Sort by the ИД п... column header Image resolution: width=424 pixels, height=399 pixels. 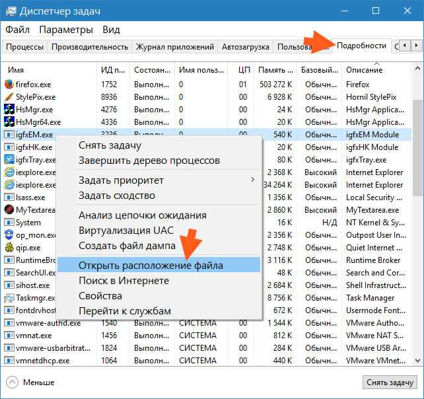pos(114,70)
